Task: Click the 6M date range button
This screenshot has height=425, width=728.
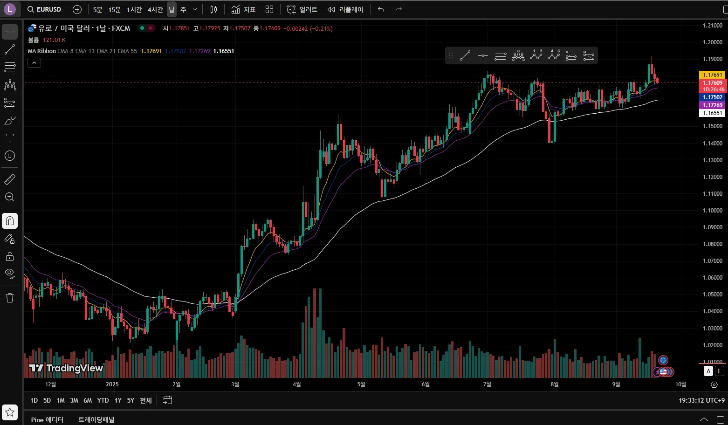Action: click(88, 400)
